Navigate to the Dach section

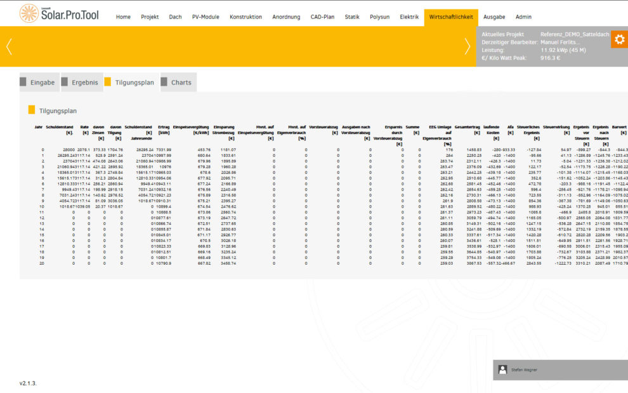click(175, 17)
